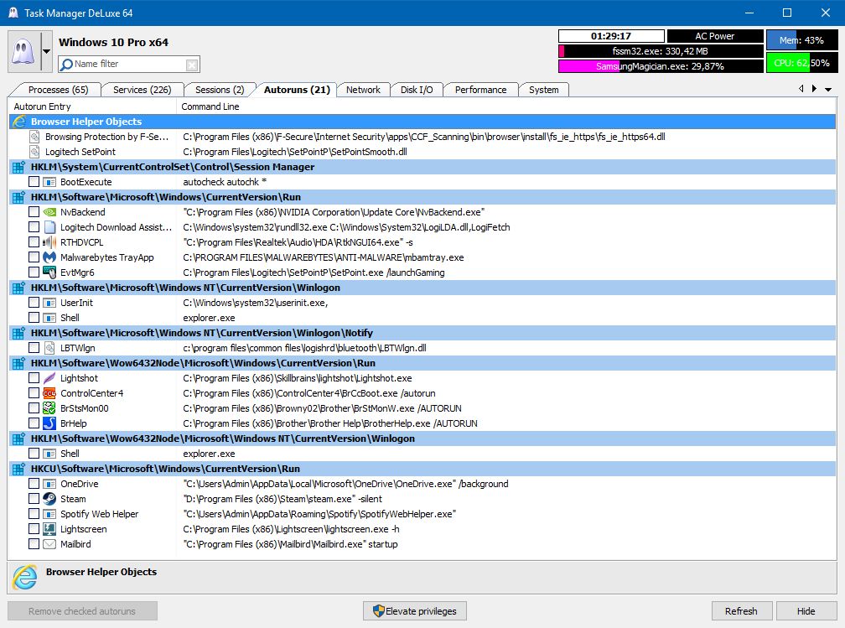Click the Lightscreen icon
Screen dimensions: 845x628
coord(49,529)
